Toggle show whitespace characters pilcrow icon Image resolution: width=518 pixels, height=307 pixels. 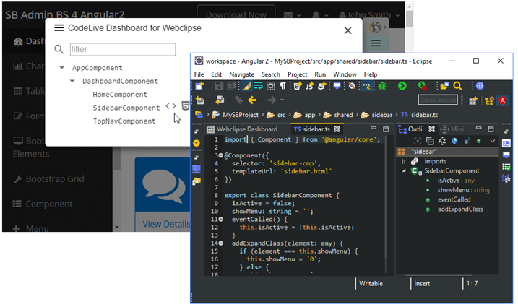(282, 86)
